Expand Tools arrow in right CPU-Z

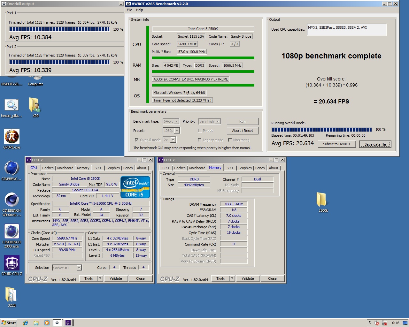(x=232, y=278)
